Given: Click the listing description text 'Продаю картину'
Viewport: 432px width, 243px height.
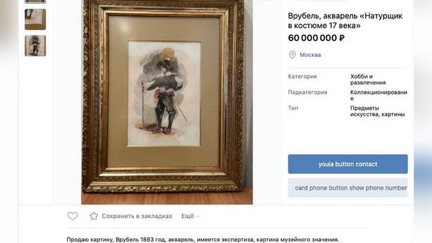Looking at the screenshot, I should 202,239.
